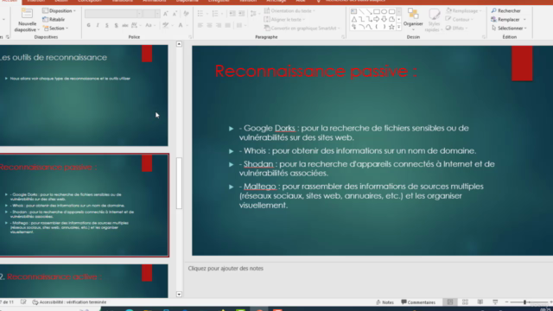Open the Disposition layout dropdown

[x=59, y=11]
